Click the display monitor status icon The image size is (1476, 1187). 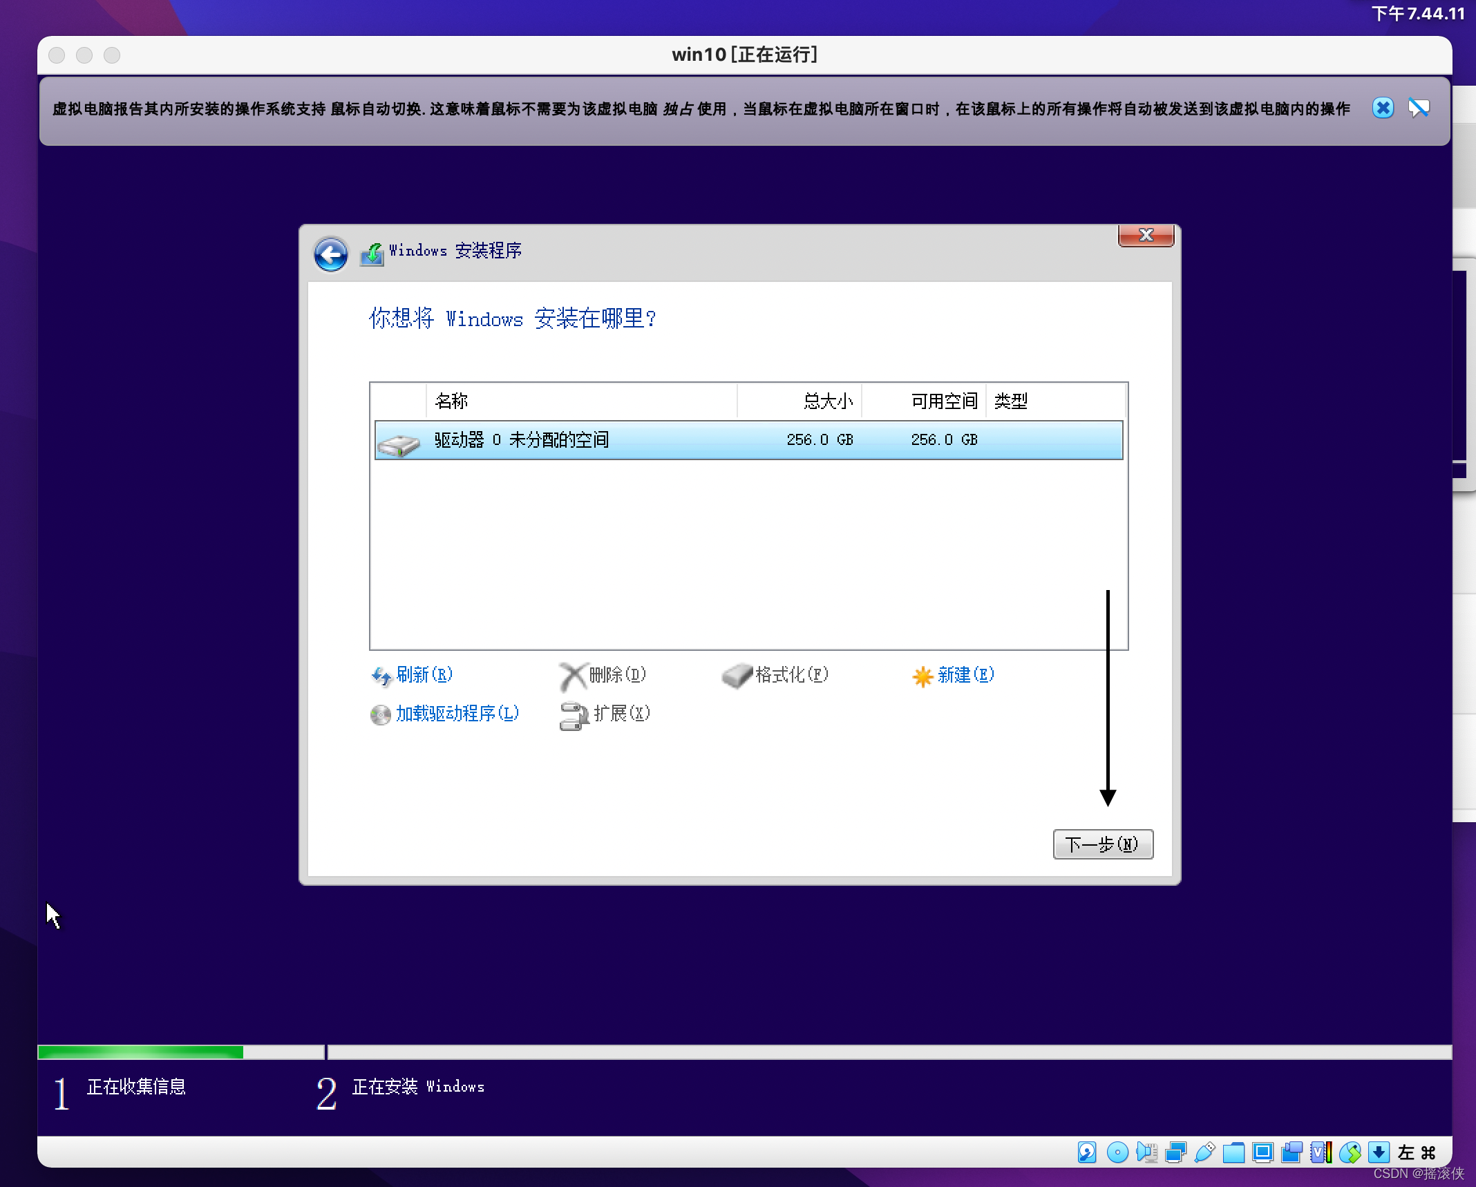point(1262,1152)
